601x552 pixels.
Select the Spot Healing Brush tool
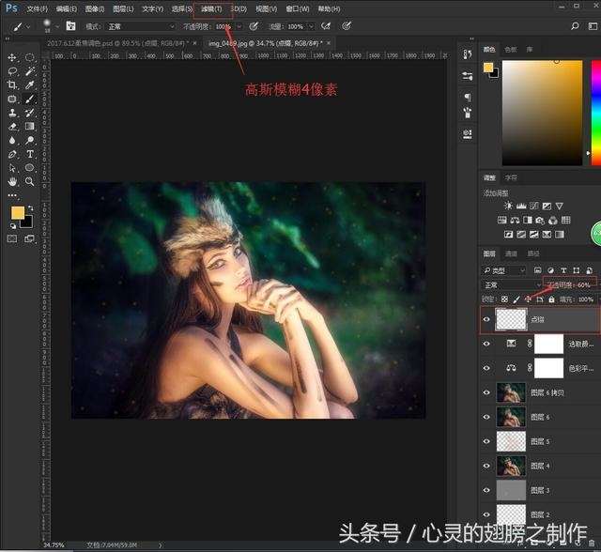tap(12, 100)
